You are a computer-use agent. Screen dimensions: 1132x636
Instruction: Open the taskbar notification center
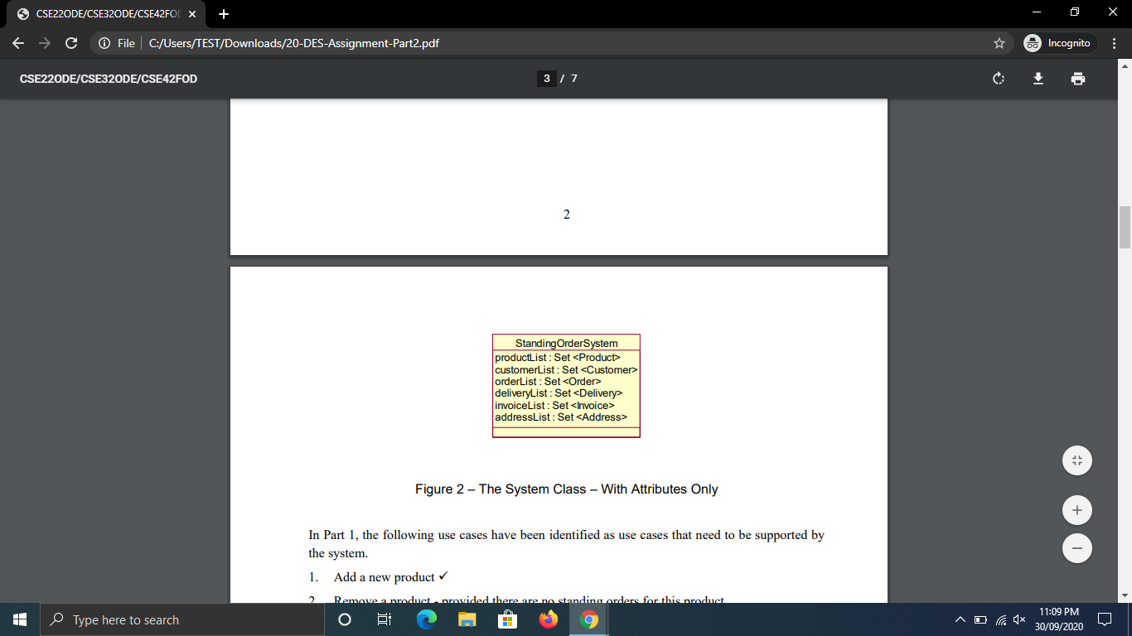(x=1104, y=619)
